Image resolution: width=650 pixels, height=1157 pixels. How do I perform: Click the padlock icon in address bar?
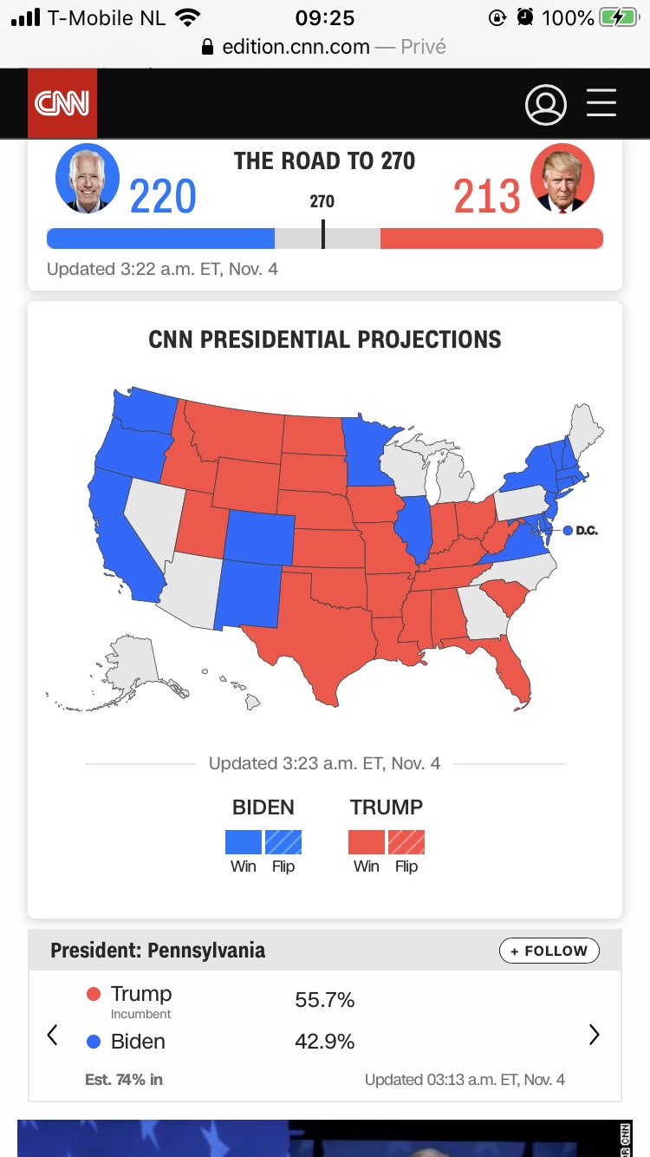[x=207, y=47]
